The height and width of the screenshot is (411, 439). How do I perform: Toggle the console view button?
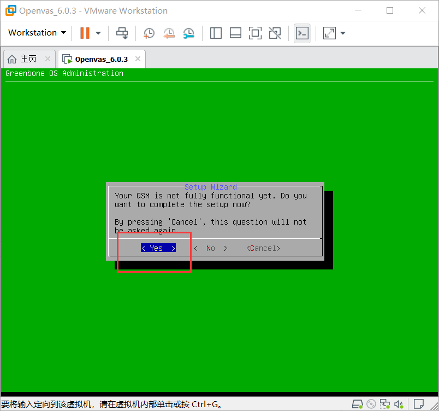point(302,33)
